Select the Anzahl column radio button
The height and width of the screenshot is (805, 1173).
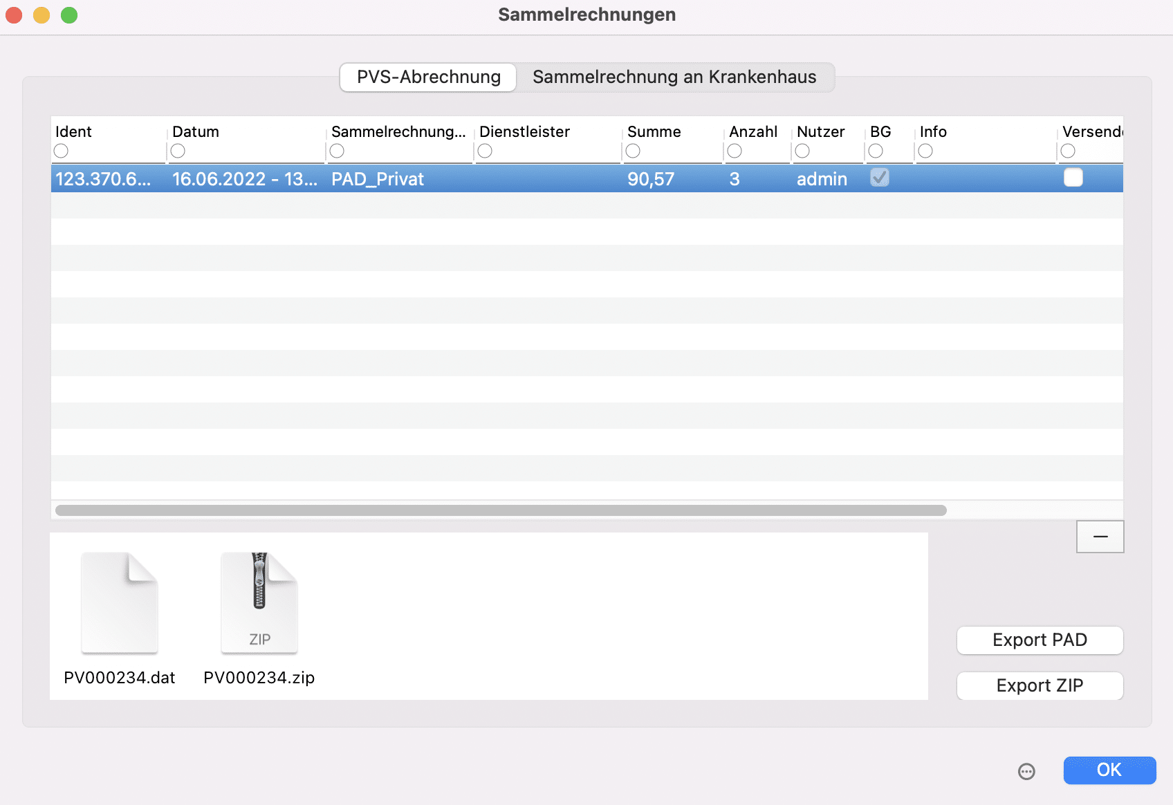(x=735, y=151)
